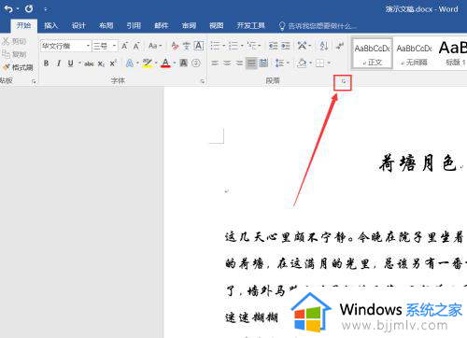Image resolution: width=467 pixels, height=338 pixels.
Task: Open underline style dropdown arrow
Action: [79, 63]
